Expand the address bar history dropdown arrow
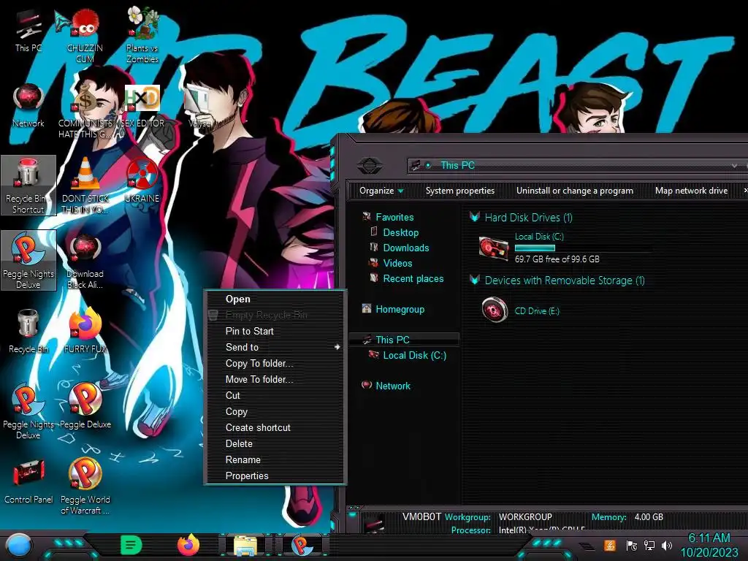Image resolution: width=748 pixels, height=561 pixels. 734,166
